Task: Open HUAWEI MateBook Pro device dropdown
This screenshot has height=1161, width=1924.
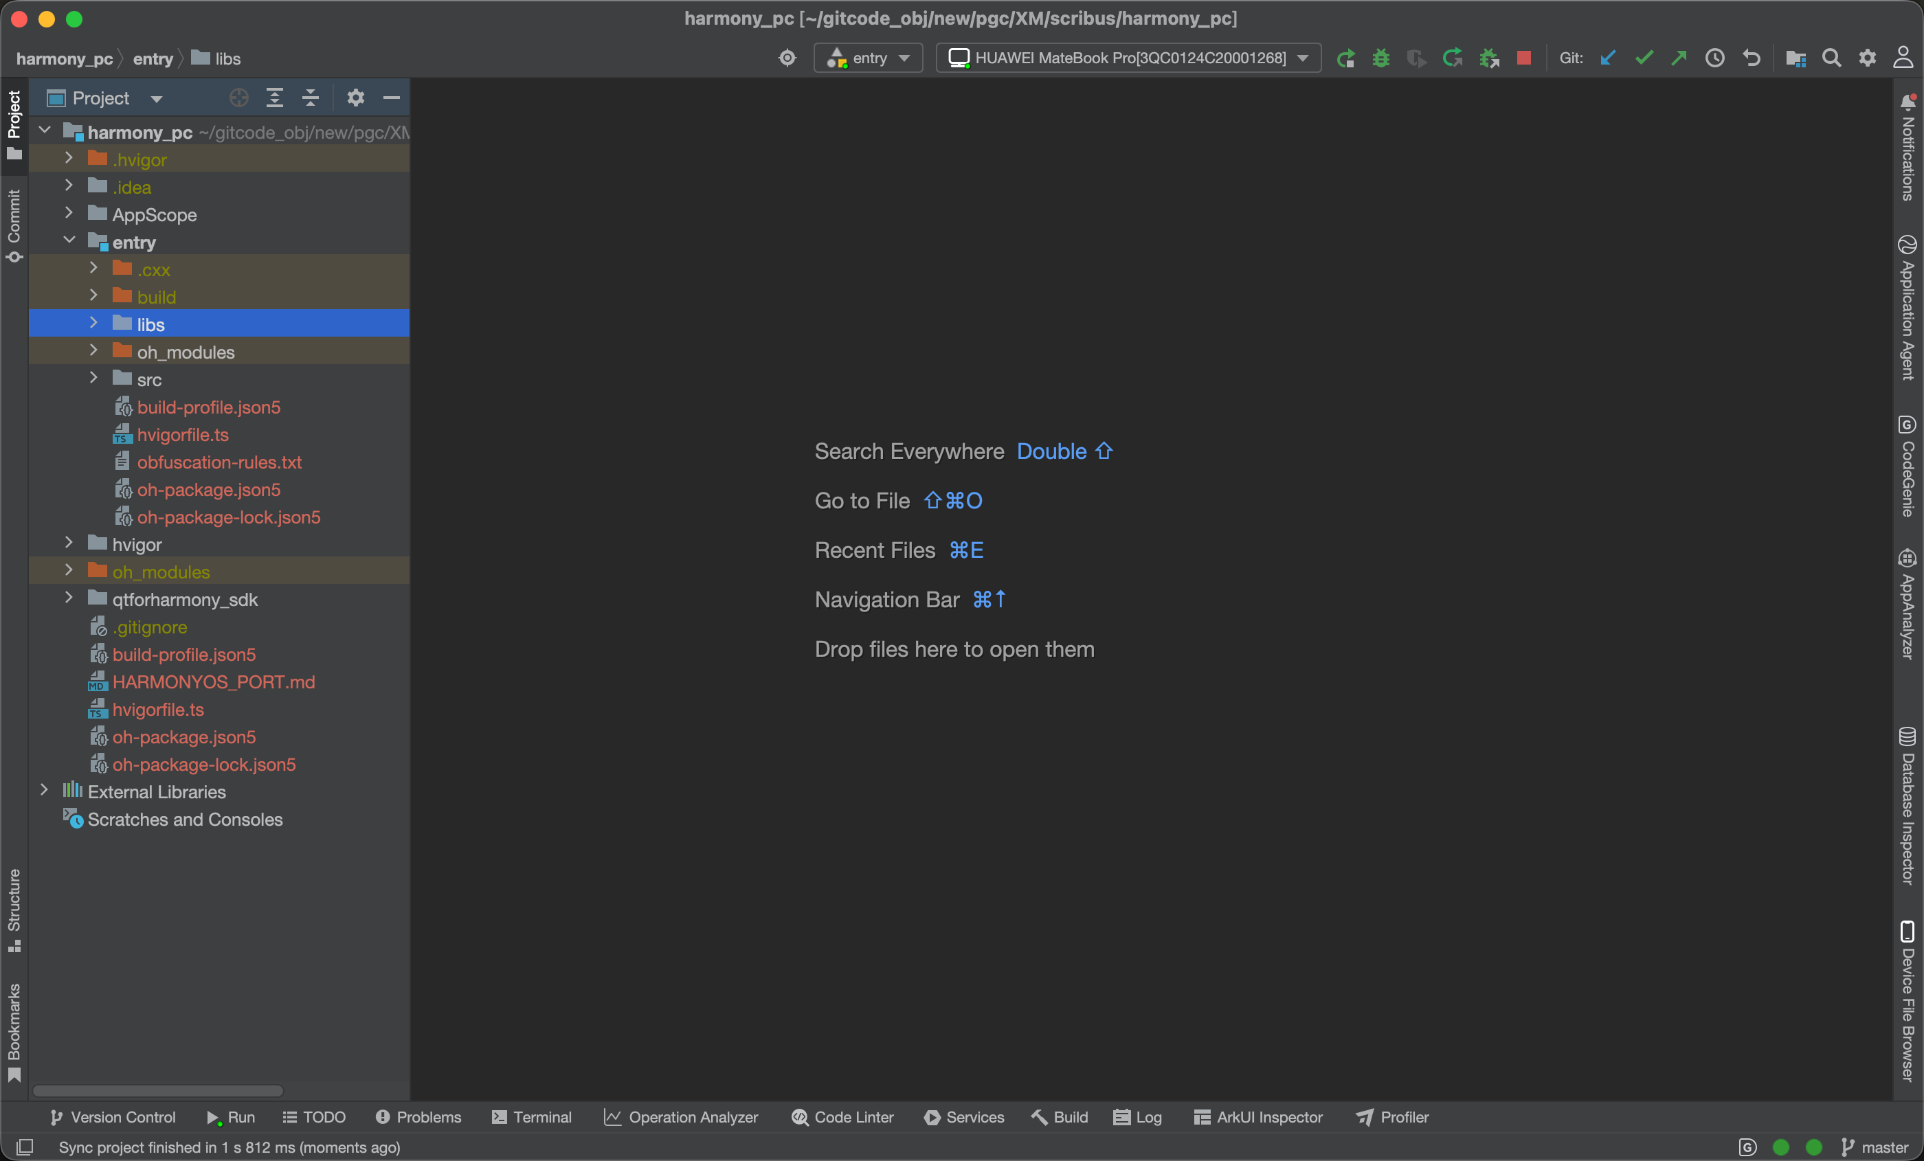Action: click(x=1128, y=58)
